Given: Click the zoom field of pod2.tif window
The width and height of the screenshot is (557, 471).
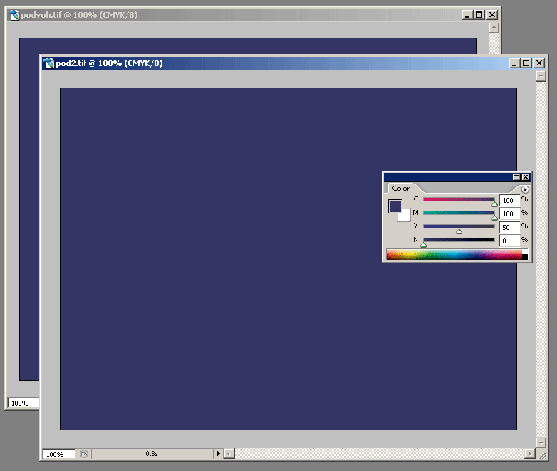Looking at the screenshot, I should 58,454.
